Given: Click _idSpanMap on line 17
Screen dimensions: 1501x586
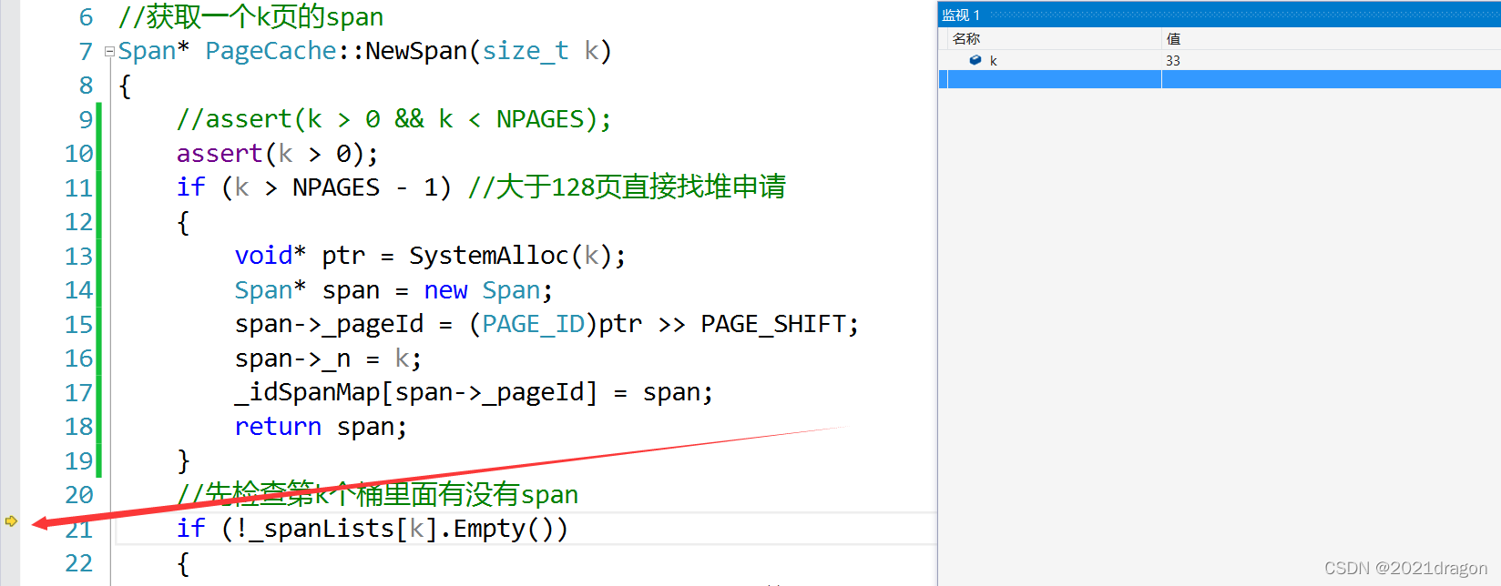Looking at the screenshot, I should (x=307, y=392).
